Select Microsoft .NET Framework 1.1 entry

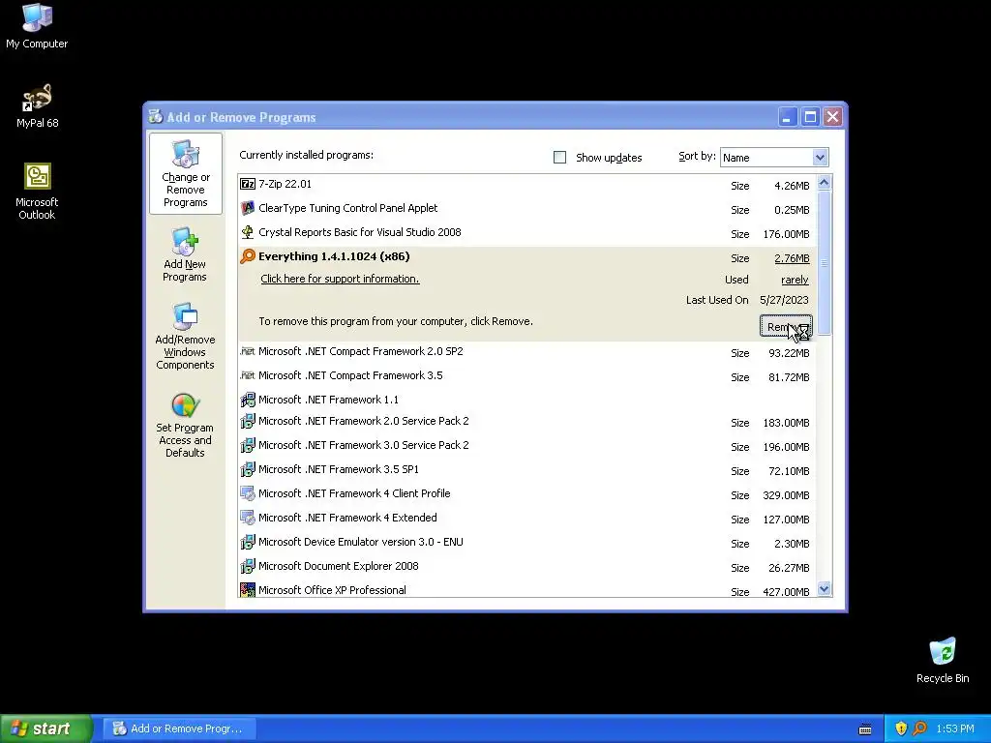[527, 400]
